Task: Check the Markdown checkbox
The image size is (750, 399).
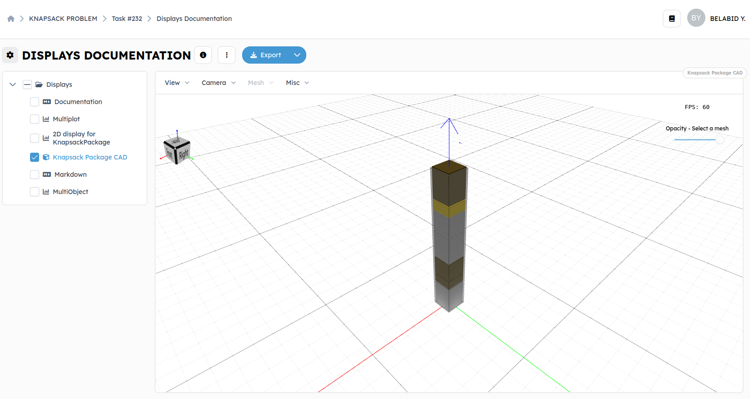Action: tap(35, 175)
